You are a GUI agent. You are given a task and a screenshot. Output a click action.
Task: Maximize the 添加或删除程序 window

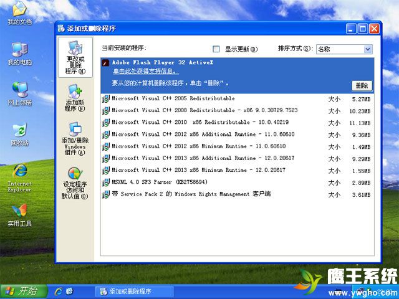point(363,29)
